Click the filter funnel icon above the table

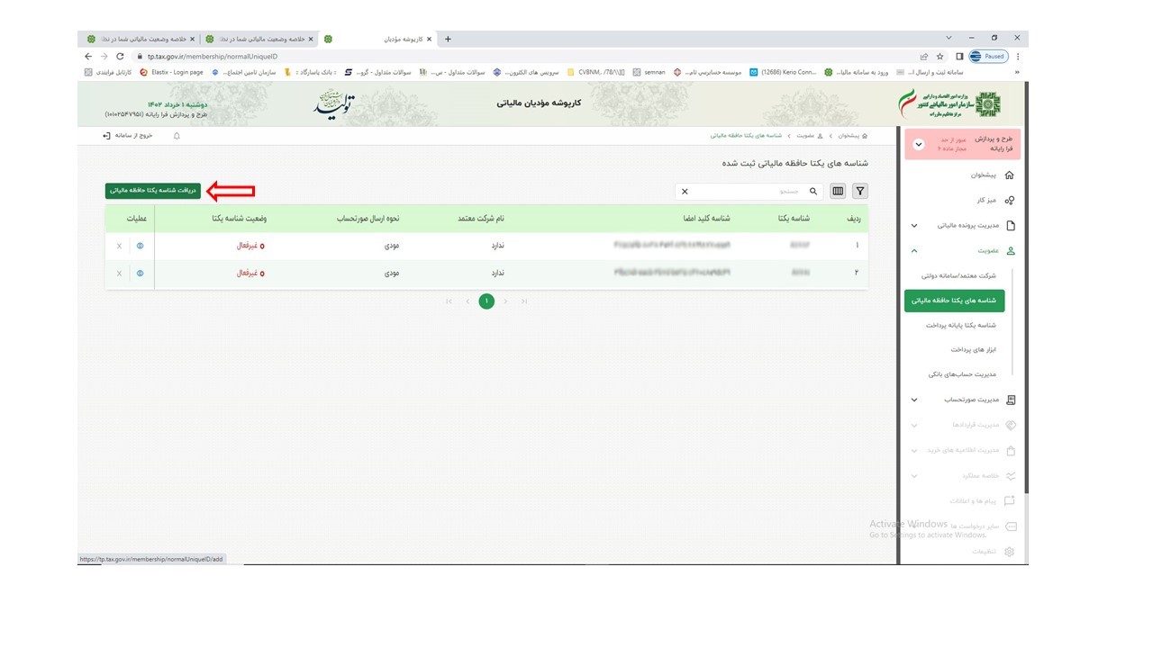pos(860,191)
